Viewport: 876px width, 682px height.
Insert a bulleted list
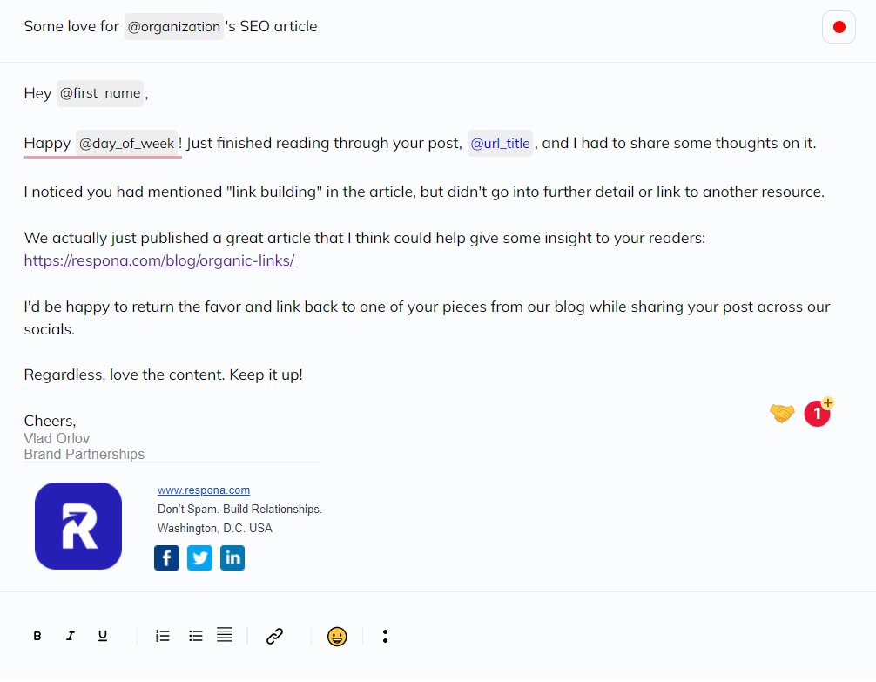[196, 636]
